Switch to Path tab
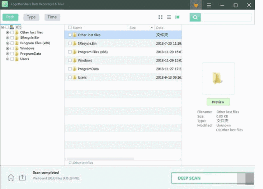The image size is (263, 189). coord(10,17)
